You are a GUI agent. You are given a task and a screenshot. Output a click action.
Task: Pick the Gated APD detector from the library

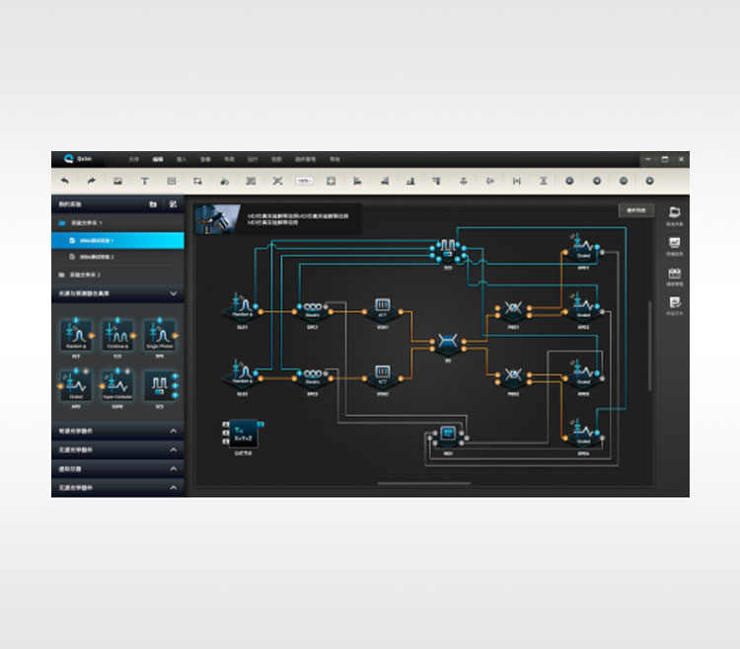pos(76,385)
